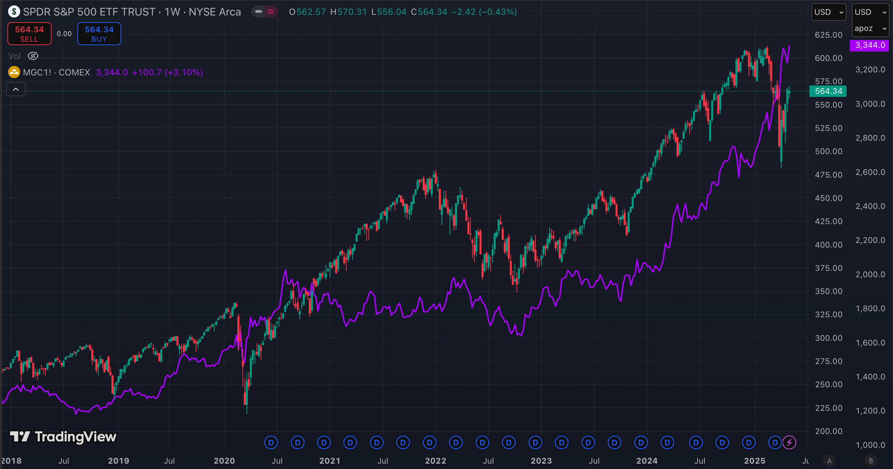Open the apoz unit dropdown
The width and height of the screenshot is (893, 469).
(870, 28)
